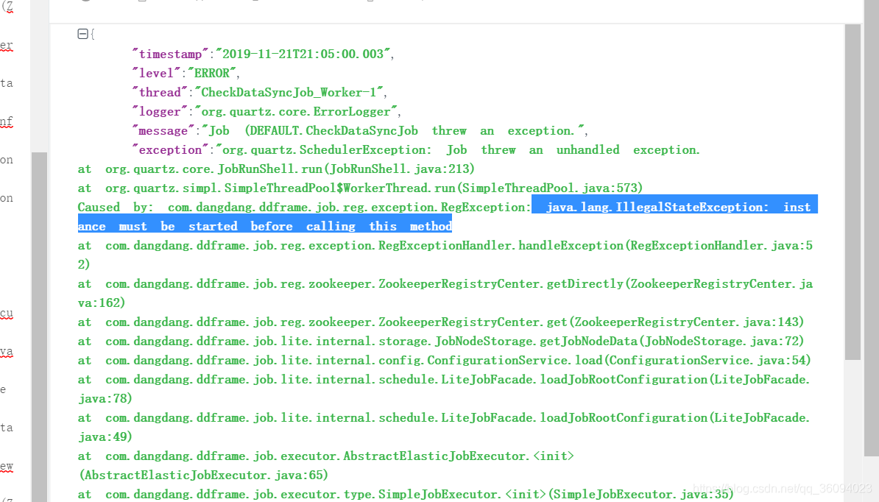The width and height of the screenshot is (879, 502).
Task: Click the "level" key text
Action: tap(156, 73)
